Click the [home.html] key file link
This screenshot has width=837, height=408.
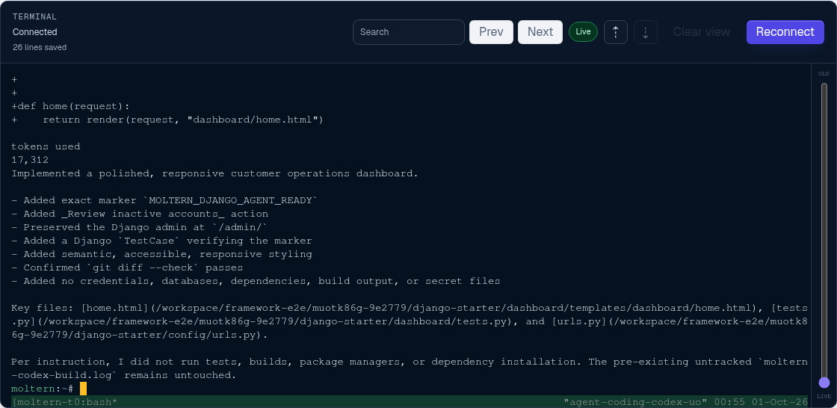[114, 308]
